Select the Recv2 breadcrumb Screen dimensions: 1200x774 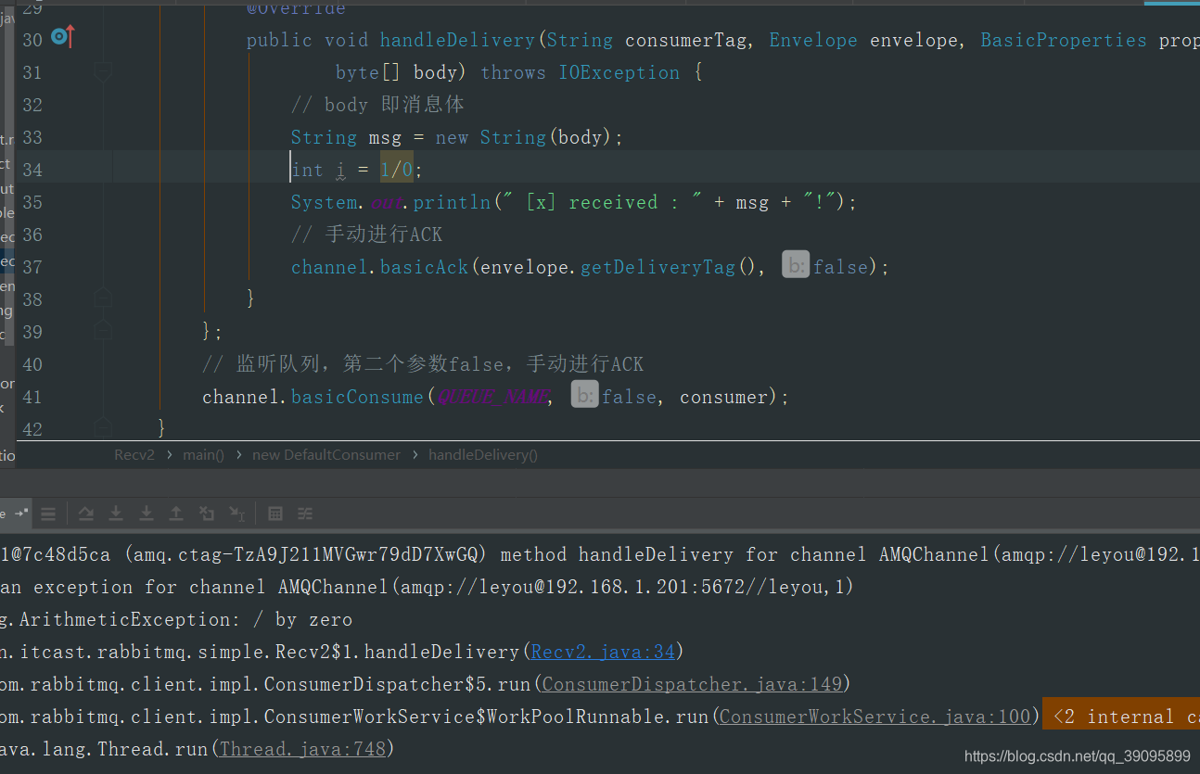click(x=134, y=455)
